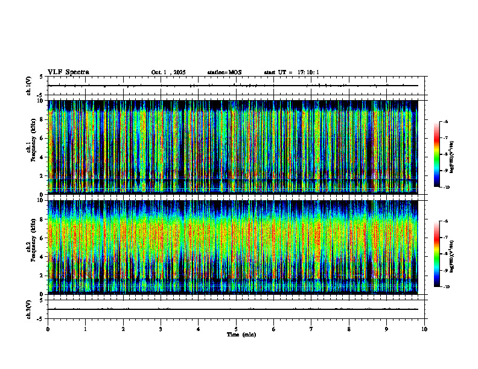Click ch.1 frequency-axis tick "4"

(x=43, y=157)
